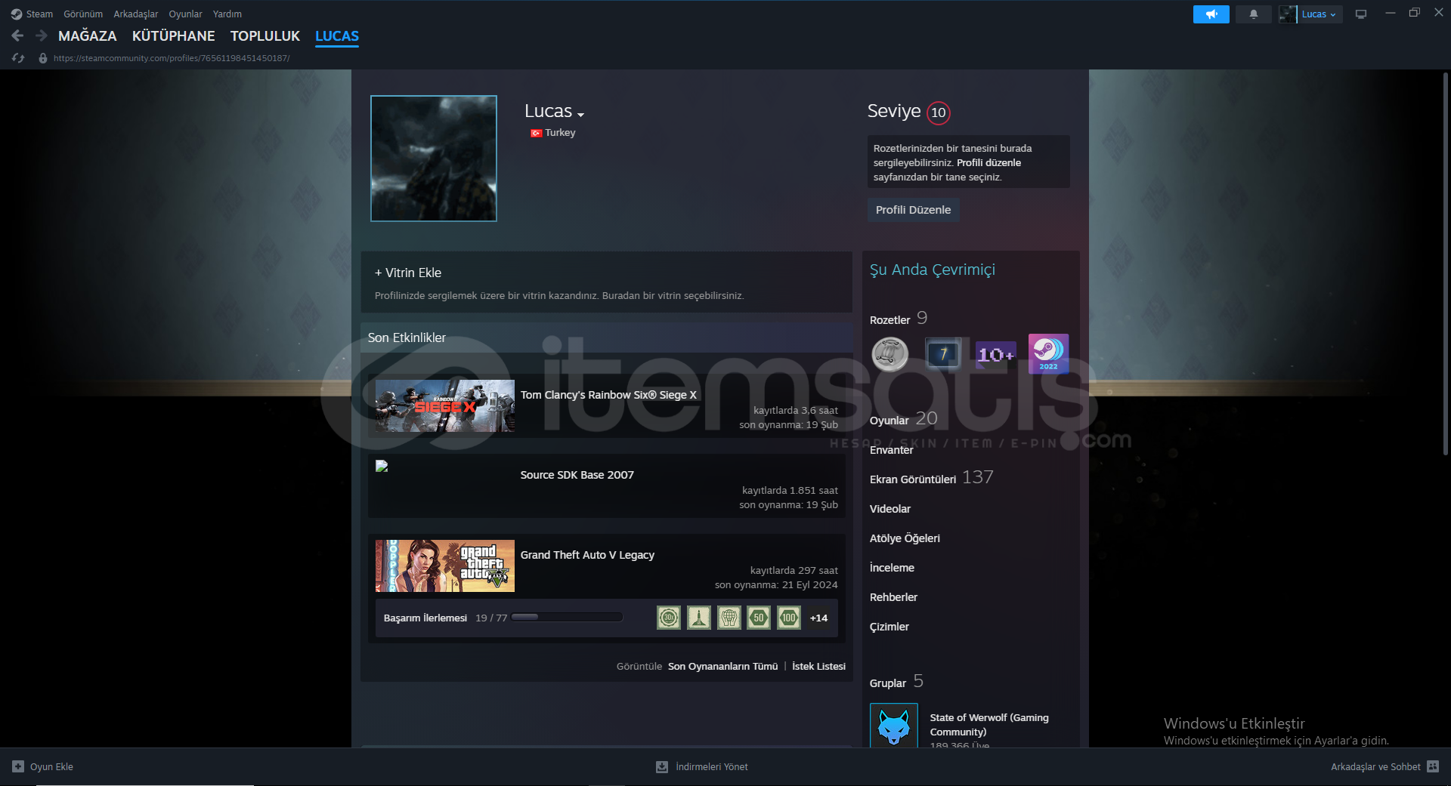Click + Vitrin Ekle
The image size is (1451, 786).
[408, 273]
